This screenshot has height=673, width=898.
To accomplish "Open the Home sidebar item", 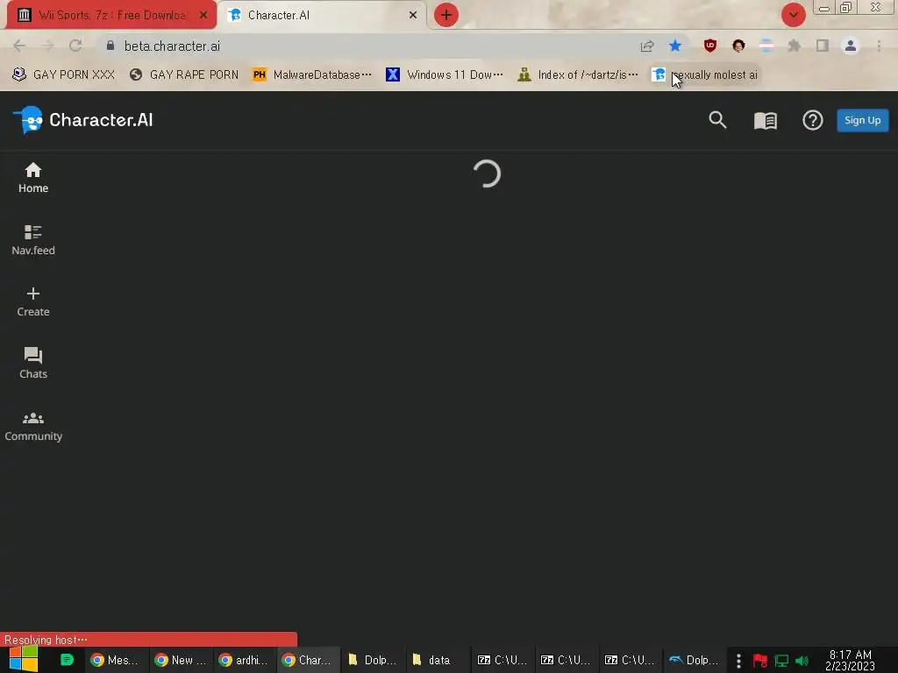I will pos(33,178).
